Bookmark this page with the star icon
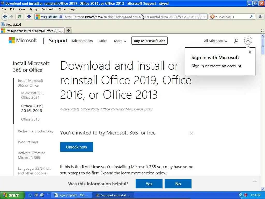 [200, 17]
